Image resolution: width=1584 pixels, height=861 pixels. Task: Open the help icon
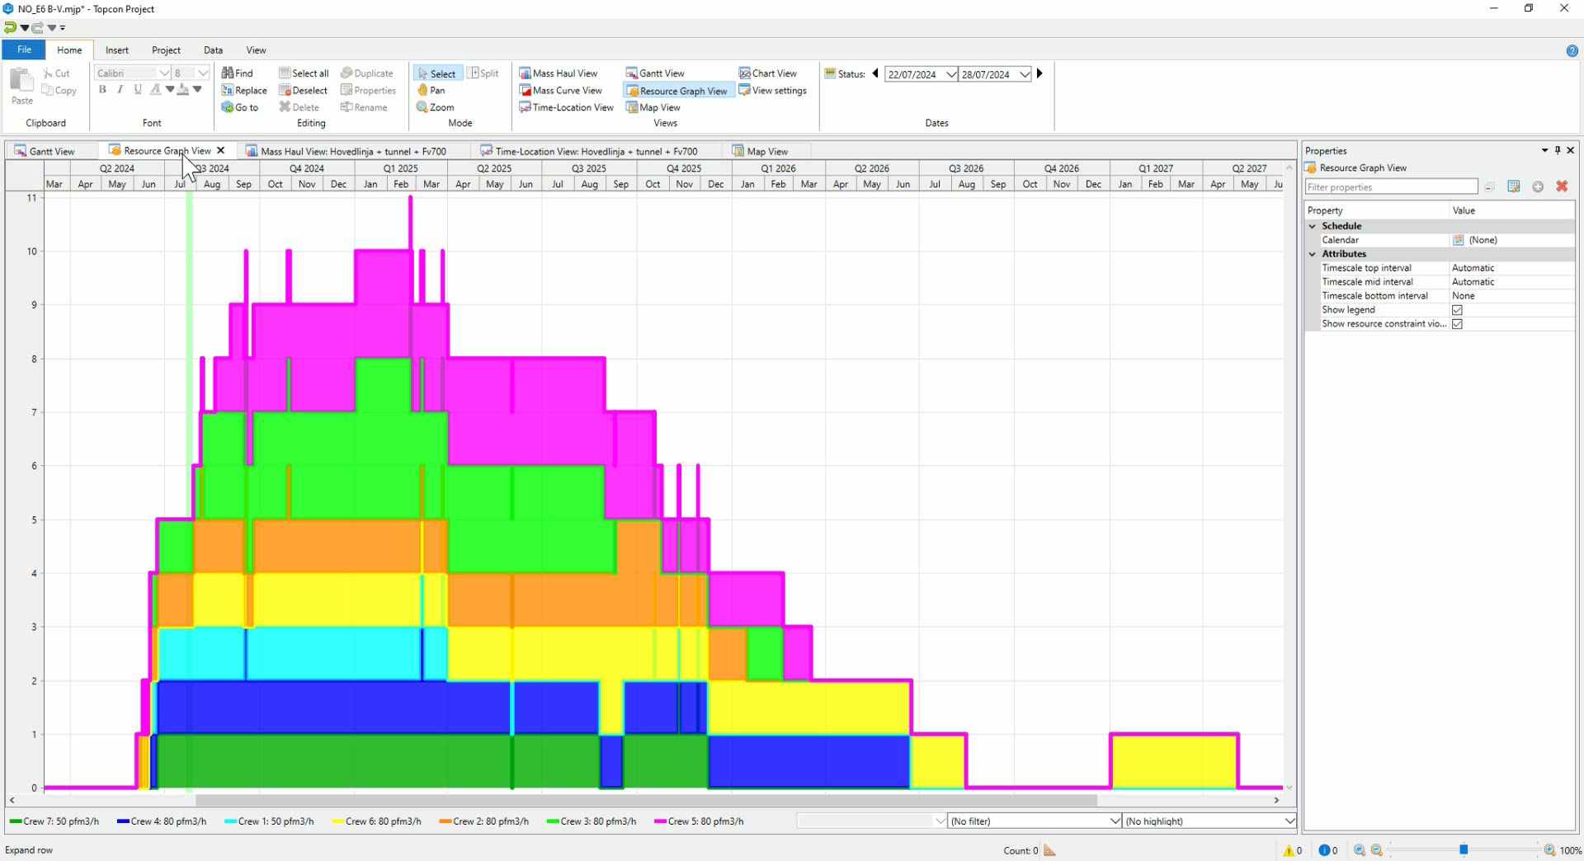click(1572, 50)
